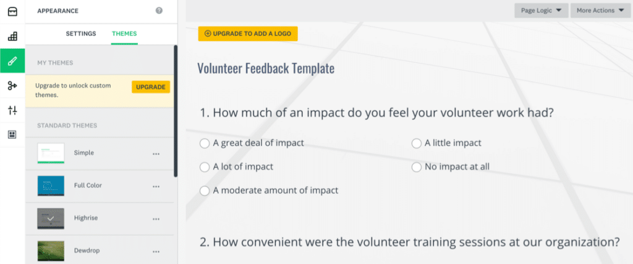
Task: Open the question bank sidebar icon
Action: click(12, 11)
